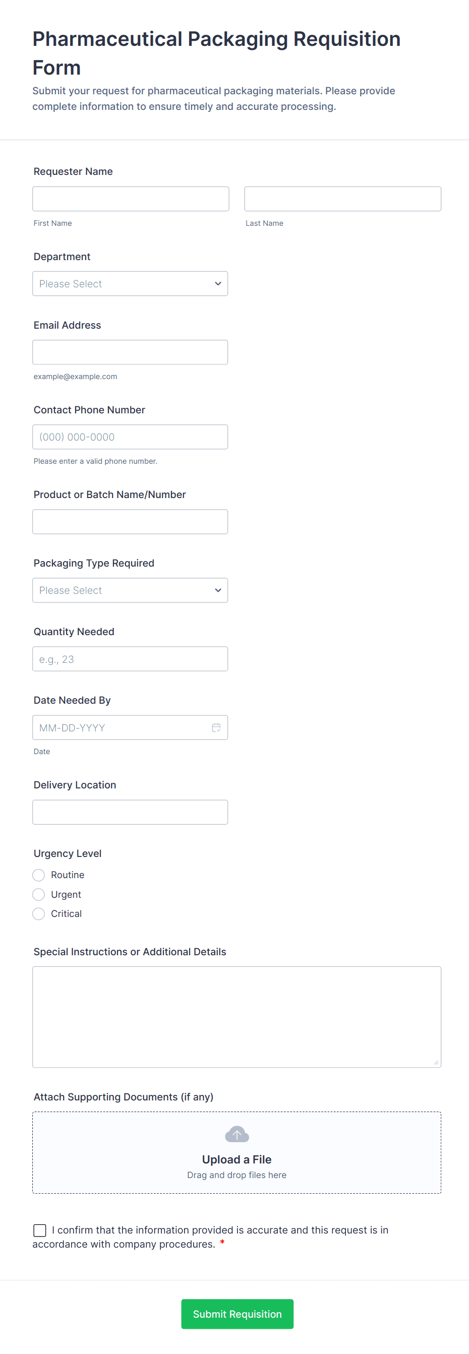Focus the First Name input field
The width and height of the screenshot is (469, 1354).
(x=131, y=199)
